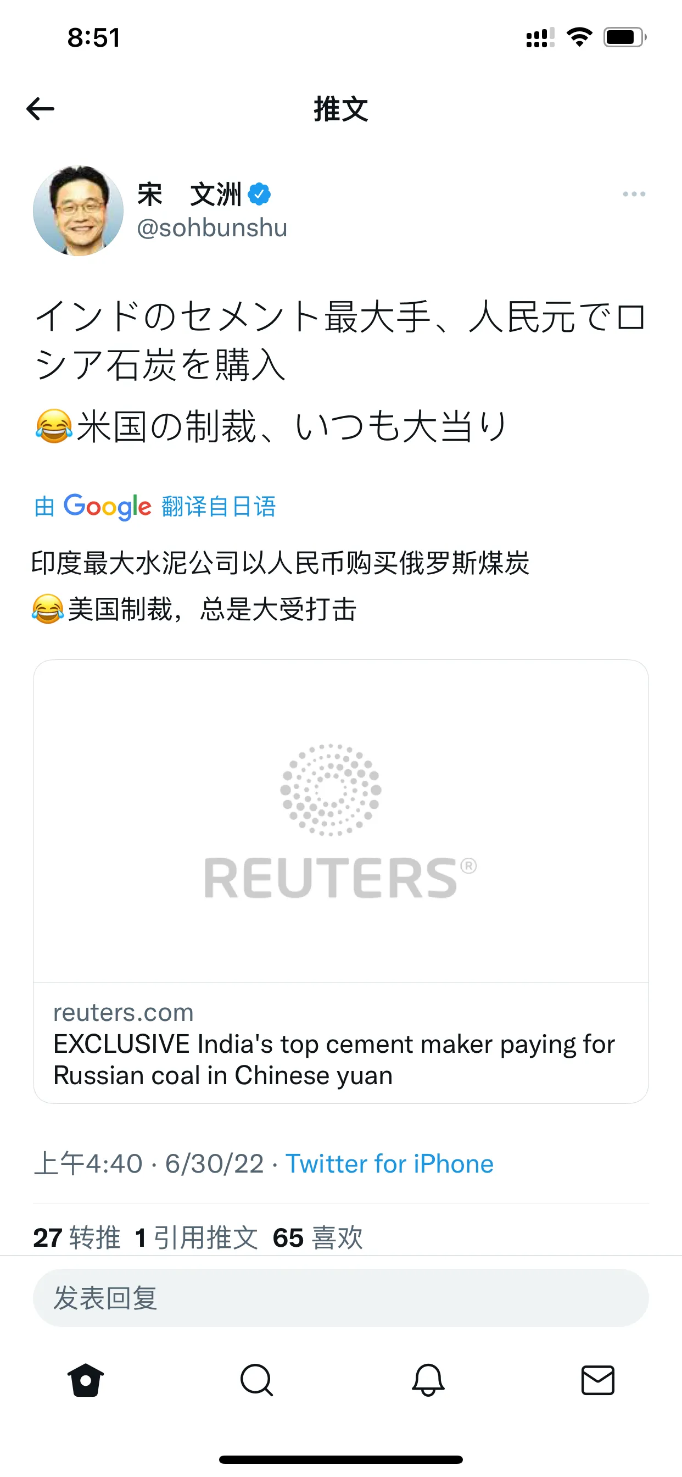Image resolution: width=682 pixels, height=1477 pixels.
Task: View the 27 转推 retweets list
Action: click(x=77, y=1237)
